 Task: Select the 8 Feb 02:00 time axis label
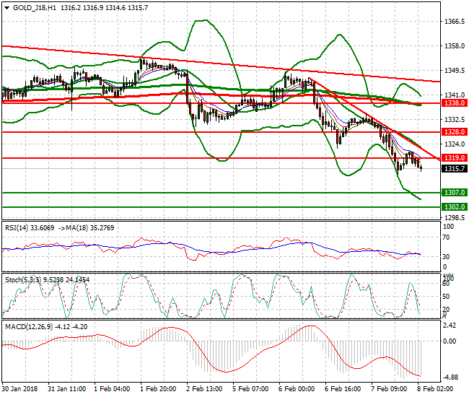pyautogui.click(x=435, y=389)
